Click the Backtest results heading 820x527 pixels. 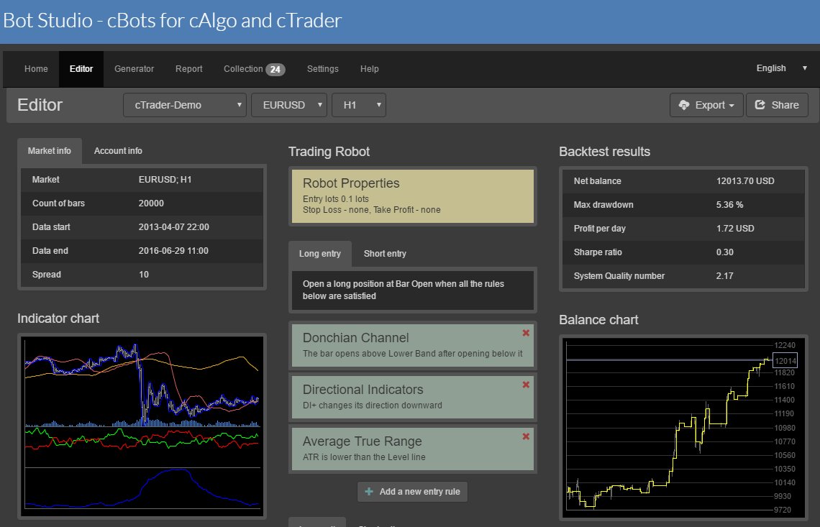pyautogui.click(x=604, y=152)
